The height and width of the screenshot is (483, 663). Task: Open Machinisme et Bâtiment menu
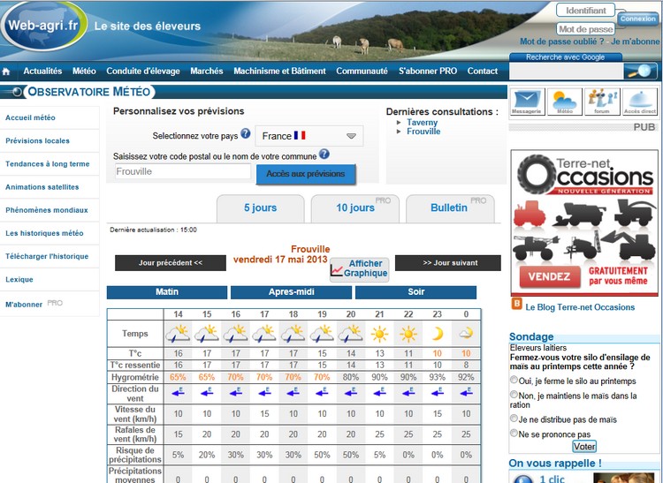click(279, 72)
